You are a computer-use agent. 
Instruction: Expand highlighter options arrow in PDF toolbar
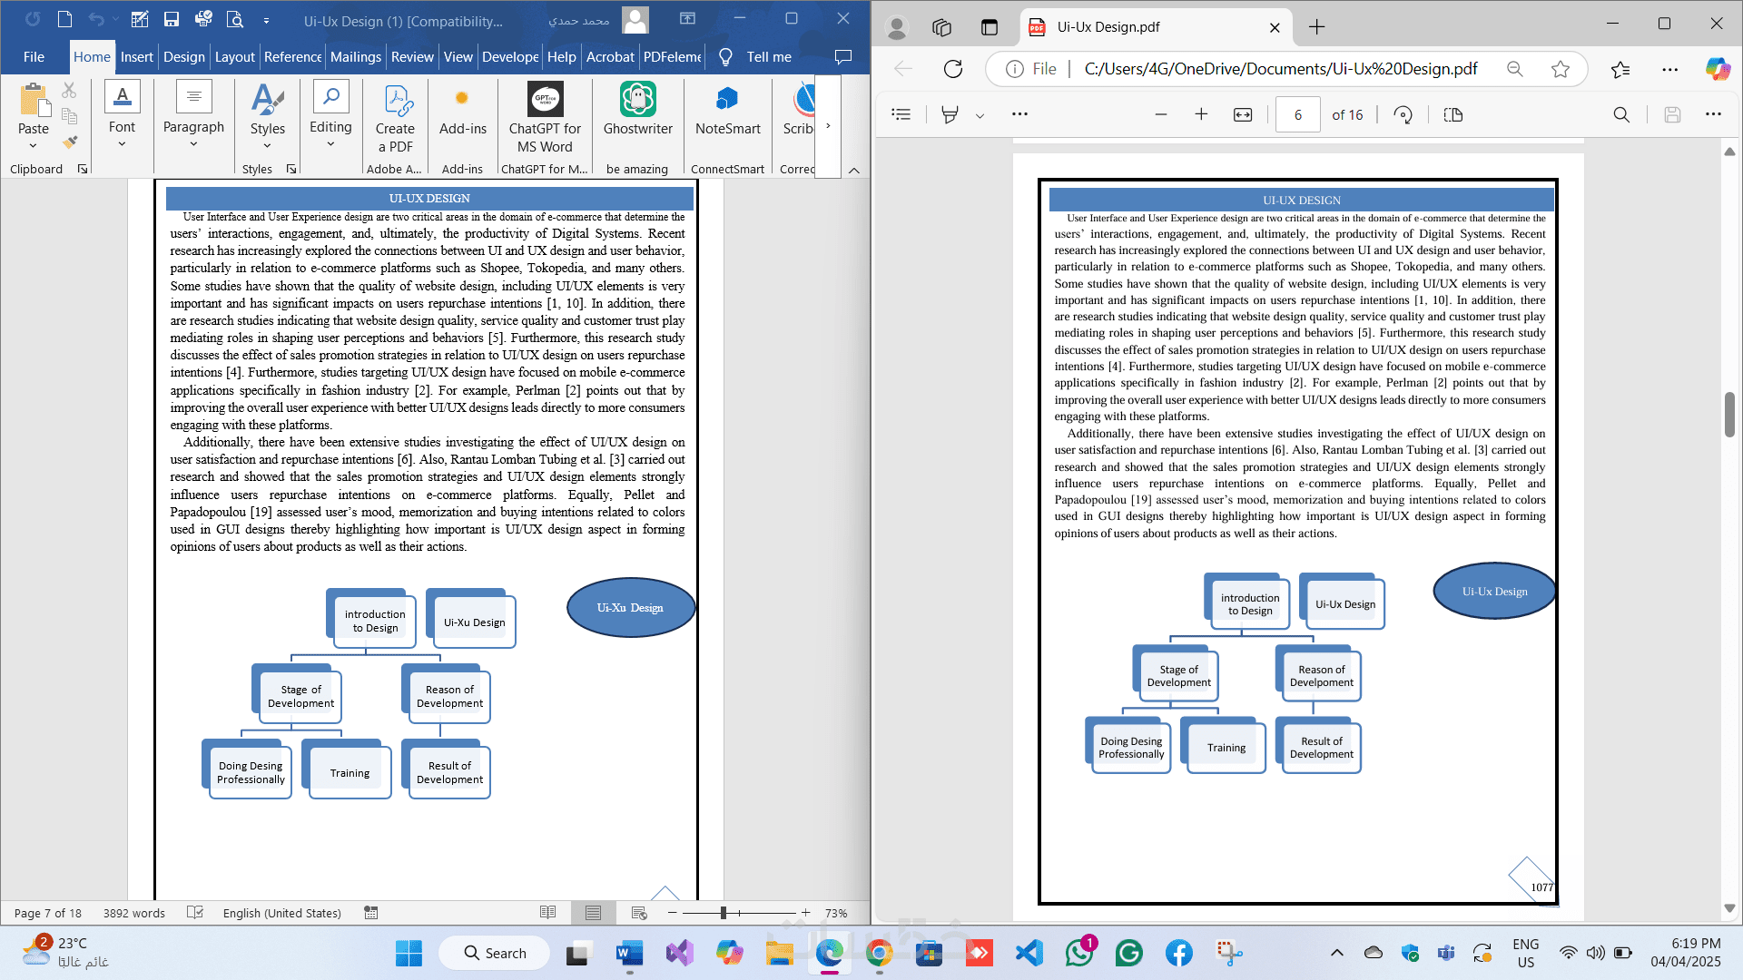[x=980, y=115]
